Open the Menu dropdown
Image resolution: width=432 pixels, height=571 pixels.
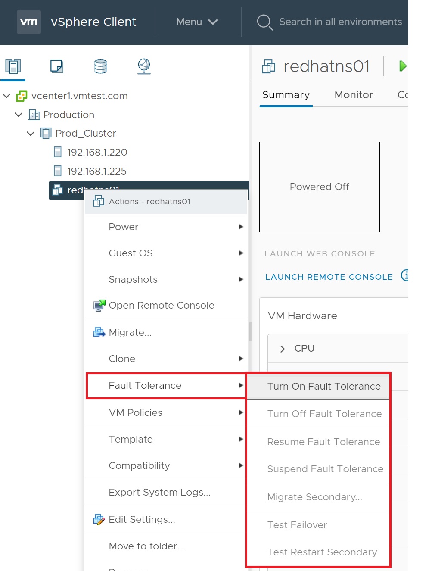point(197,22)
